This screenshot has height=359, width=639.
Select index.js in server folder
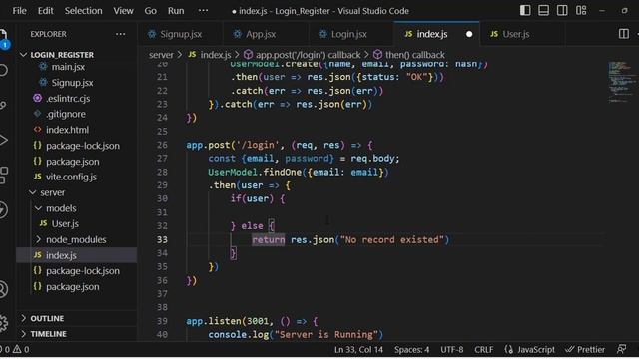61,255
